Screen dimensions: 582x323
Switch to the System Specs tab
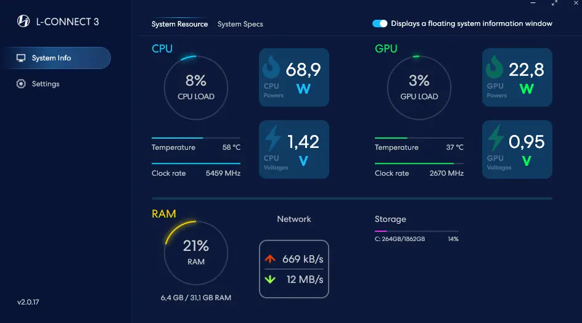tap(240, 24)
